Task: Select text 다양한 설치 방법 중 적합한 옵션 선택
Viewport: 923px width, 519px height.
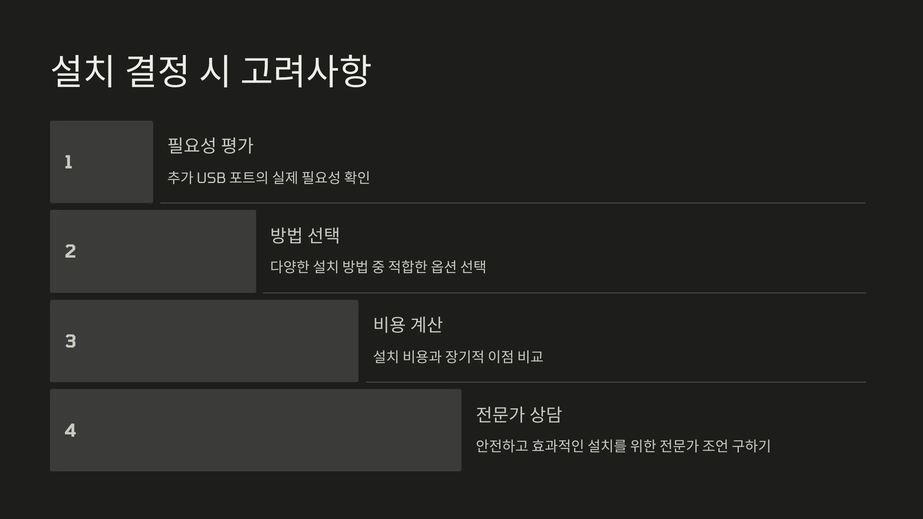Action: tap(378, 267)
